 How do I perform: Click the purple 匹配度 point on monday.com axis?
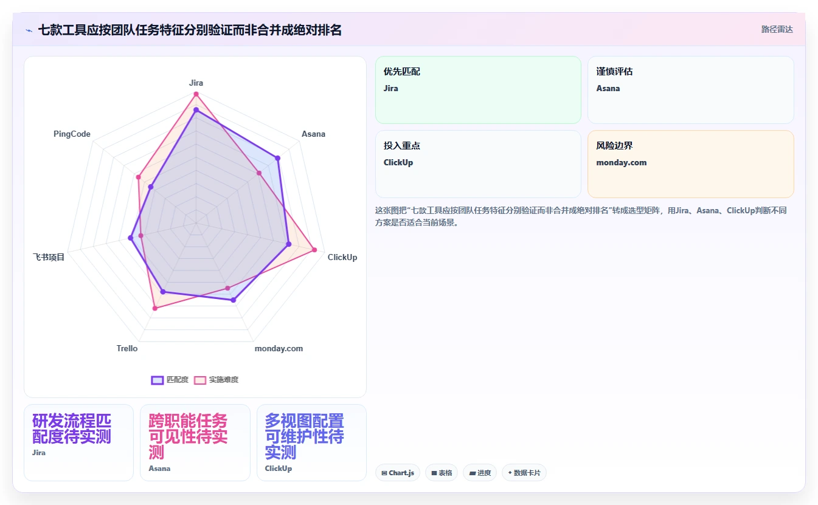click(233, 300)
